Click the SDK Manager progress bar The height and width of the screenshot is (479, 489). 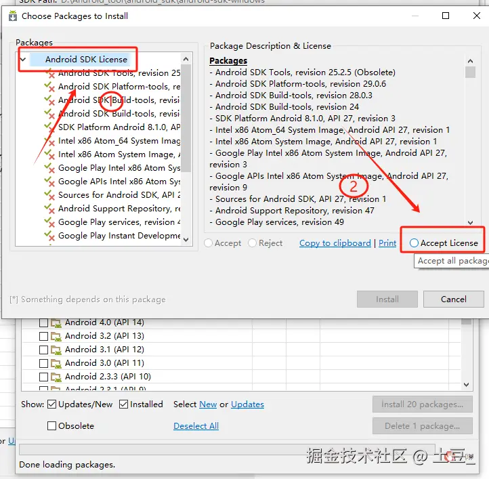pyautogui.click(x=227, y=450)
